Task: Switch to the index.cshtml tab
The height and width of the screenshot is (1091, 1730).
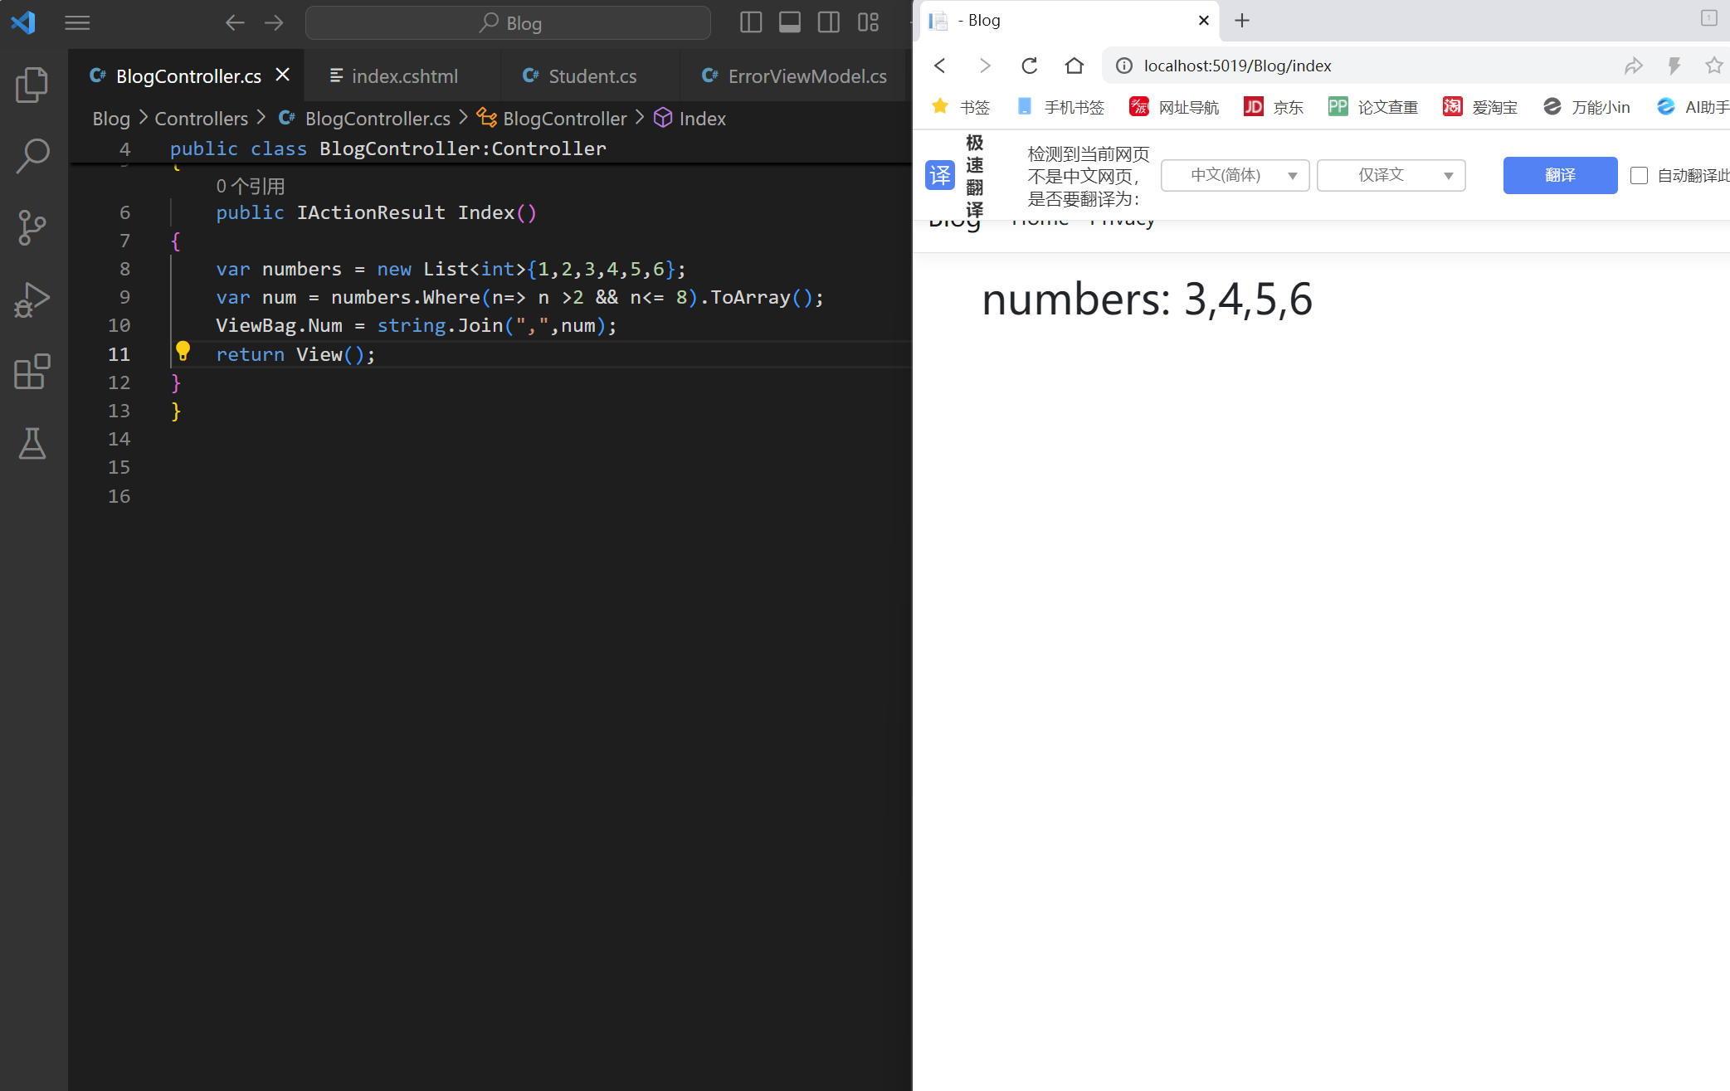Action: 403,76
